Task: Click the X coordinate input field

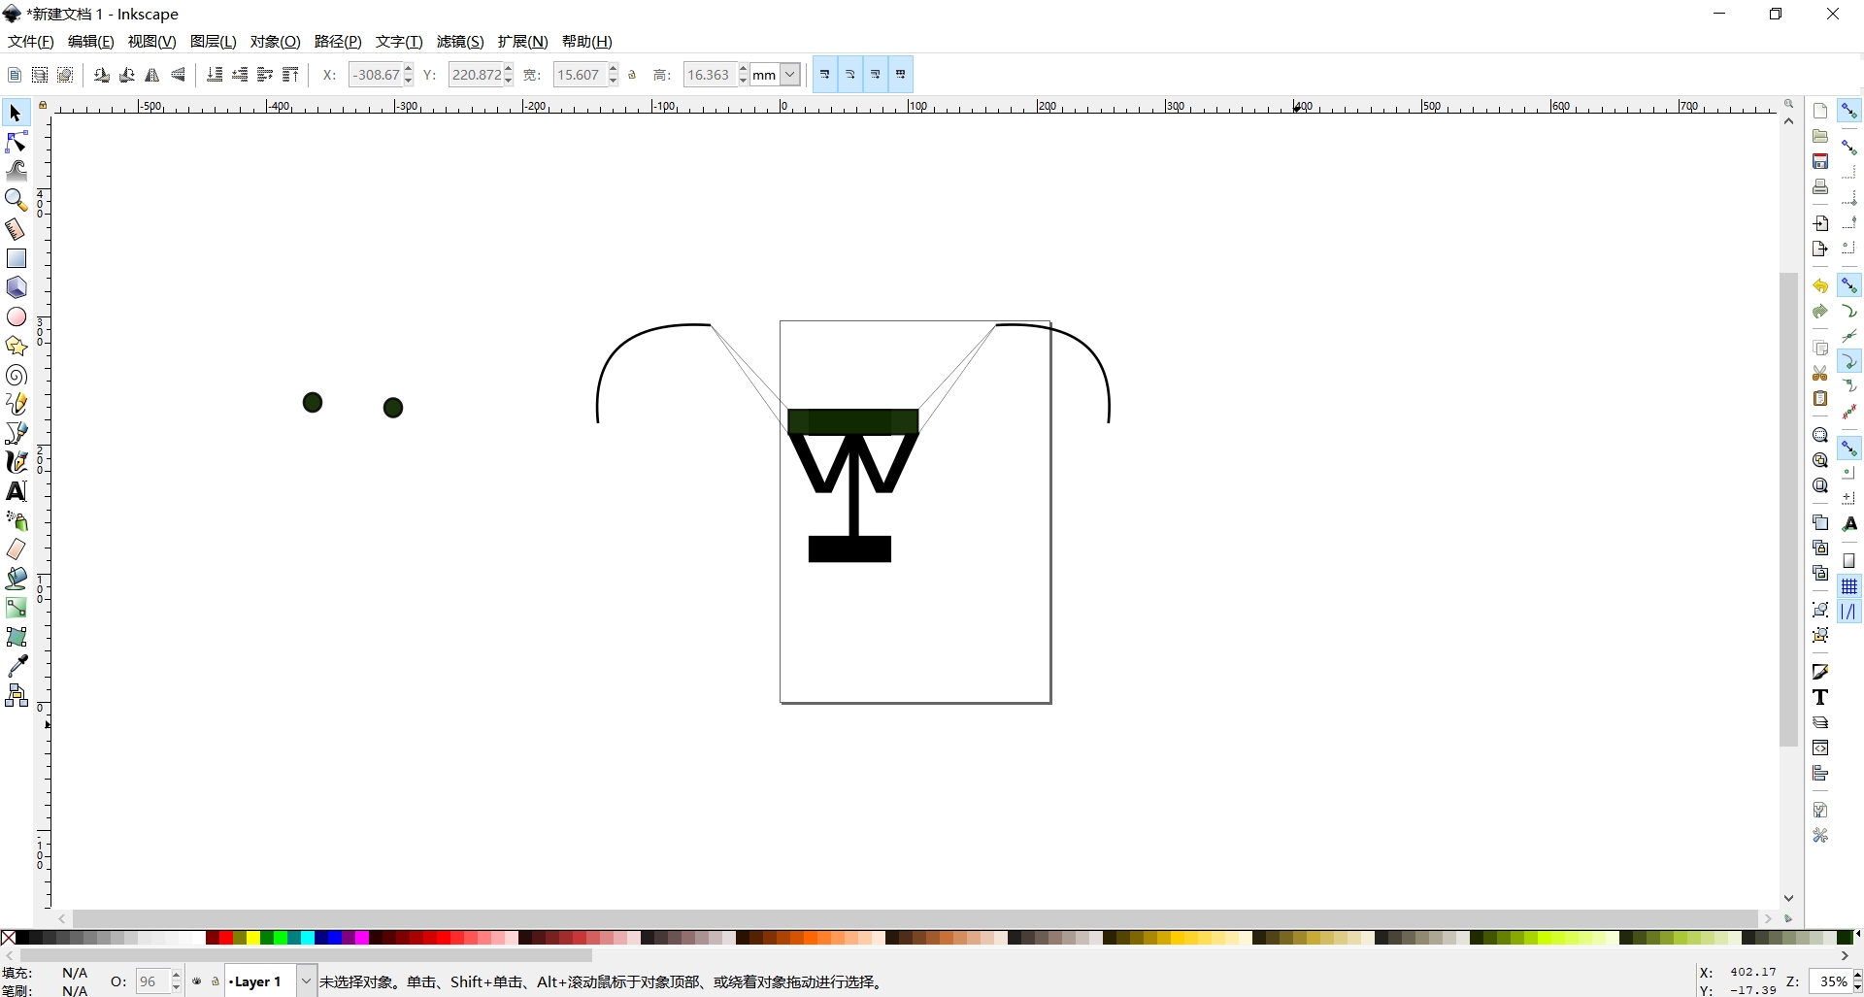Action: (376, 75)
